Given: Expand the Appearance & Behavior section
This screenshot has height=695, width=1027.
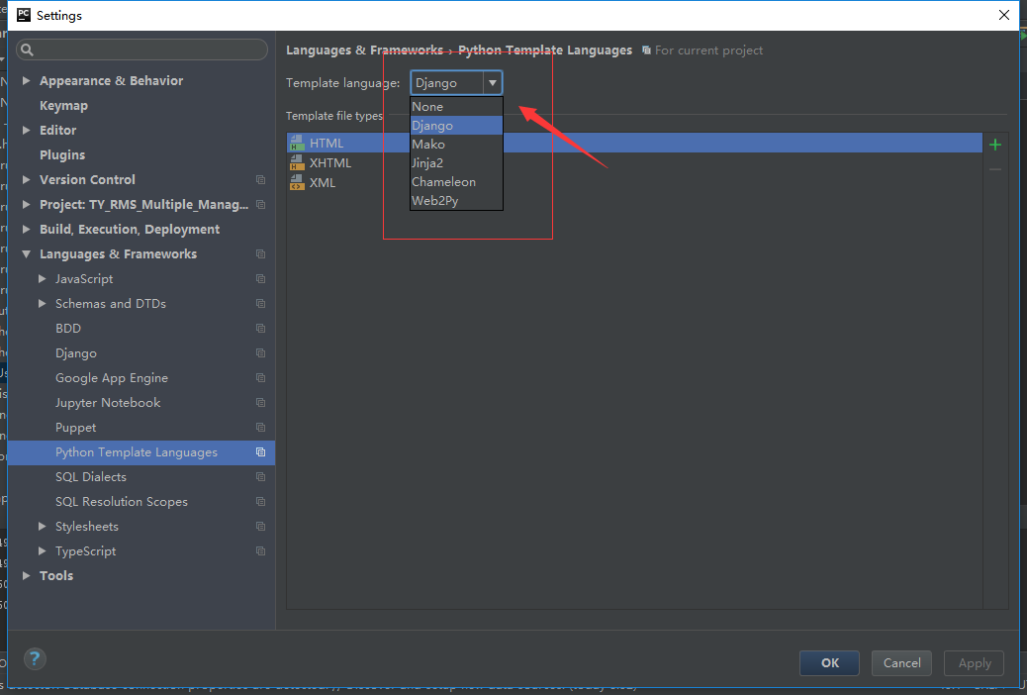Looking at the screenshot, I should 26,80.
